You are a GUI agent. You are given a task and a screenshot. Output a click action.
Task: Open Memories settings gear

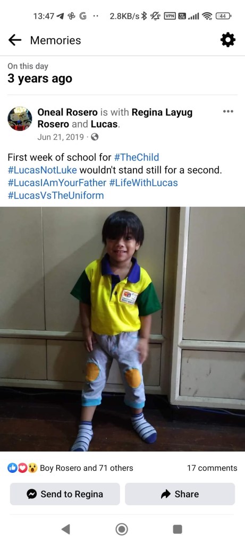click(228, 40)
